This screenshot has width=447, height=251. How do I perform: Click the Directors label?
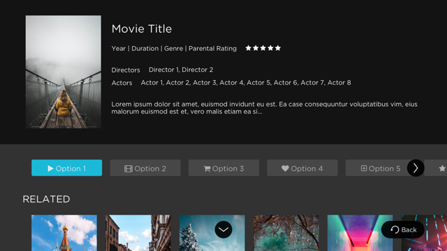(x=126, y=70)
